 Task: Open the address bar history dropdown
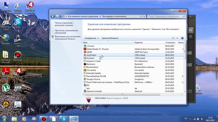[x=140, y=17]
